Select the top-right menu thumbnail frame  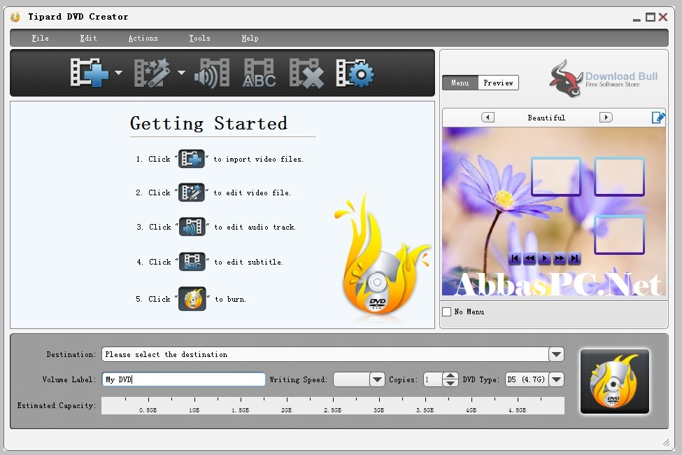tap(619, 176)
